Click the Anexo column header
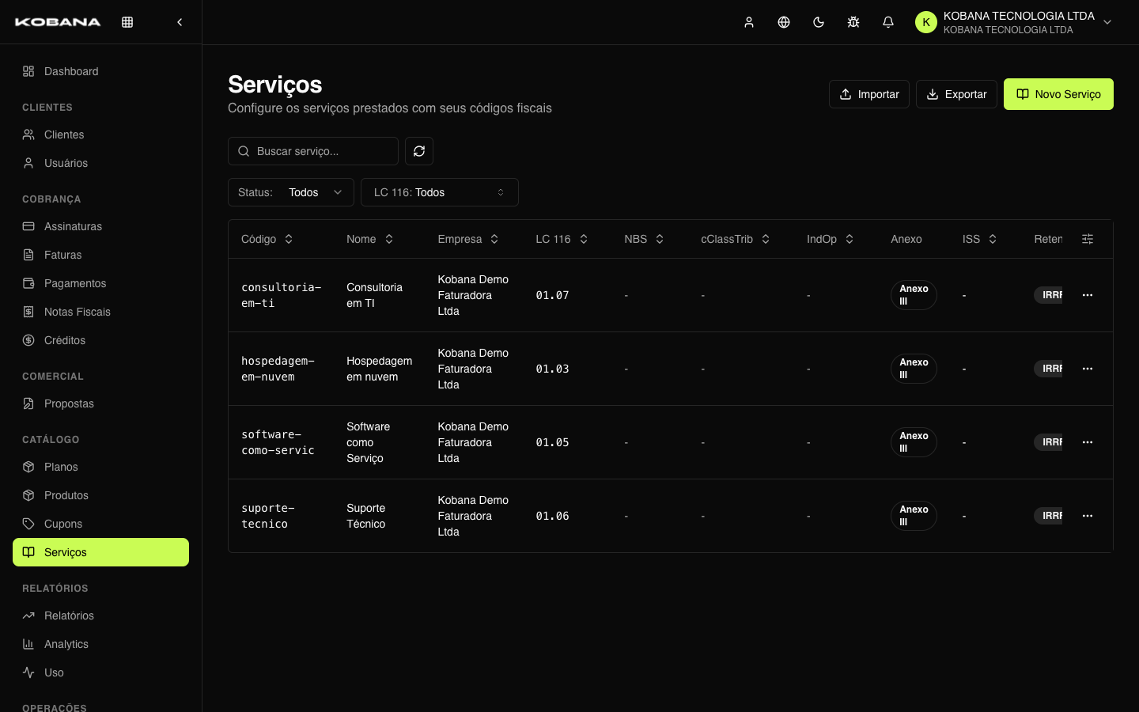 [906, 239]
